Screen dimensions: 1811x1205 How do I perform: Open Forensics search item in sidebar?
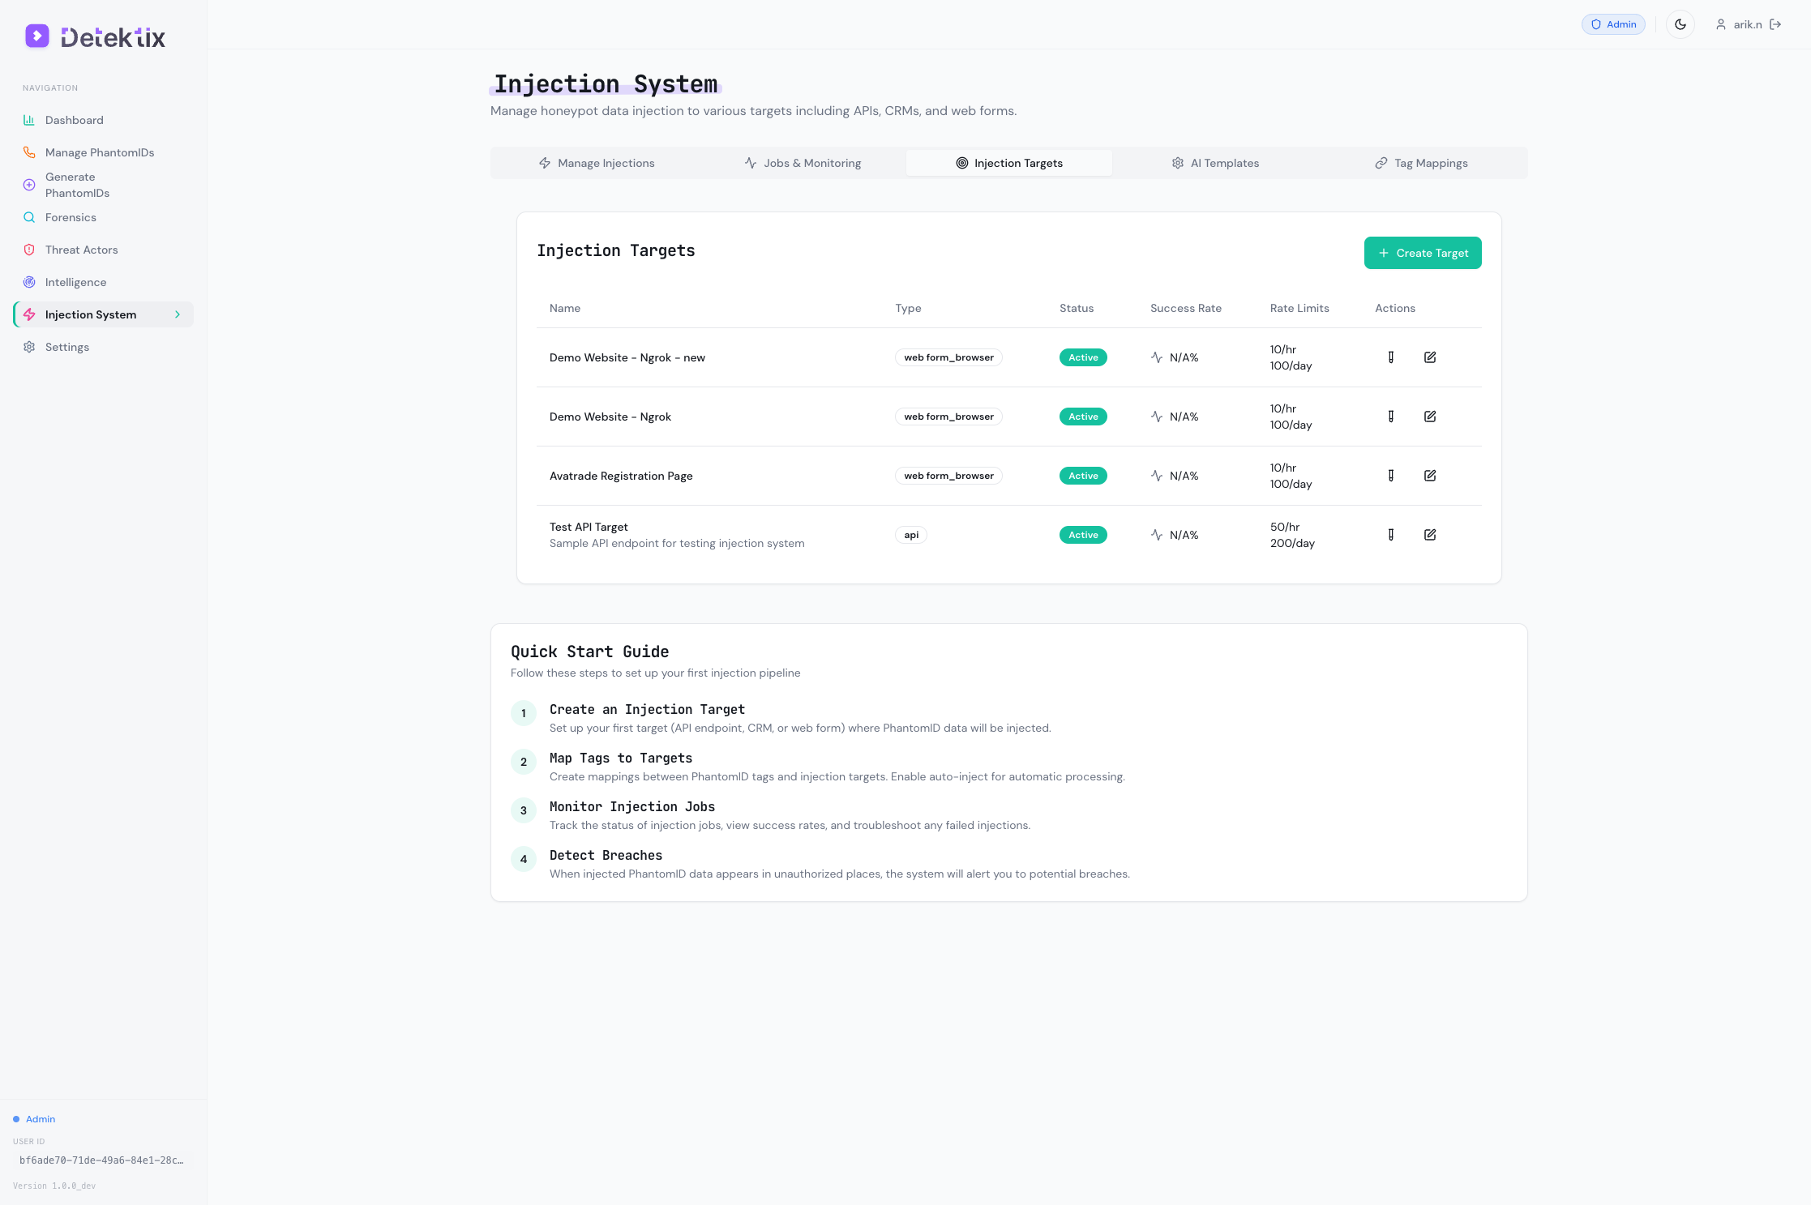71,217
